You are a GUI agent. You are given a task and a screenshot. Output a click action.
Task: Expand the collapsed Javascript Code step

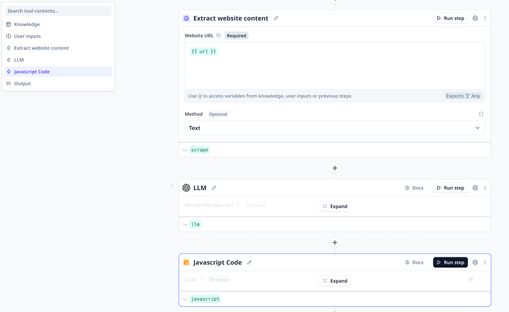pos(335,281)
